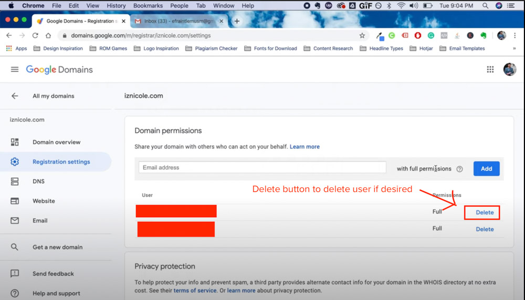Open the Hotjar bookmarks folder
The height and width of the screenshot is (300, 525).
421,48
